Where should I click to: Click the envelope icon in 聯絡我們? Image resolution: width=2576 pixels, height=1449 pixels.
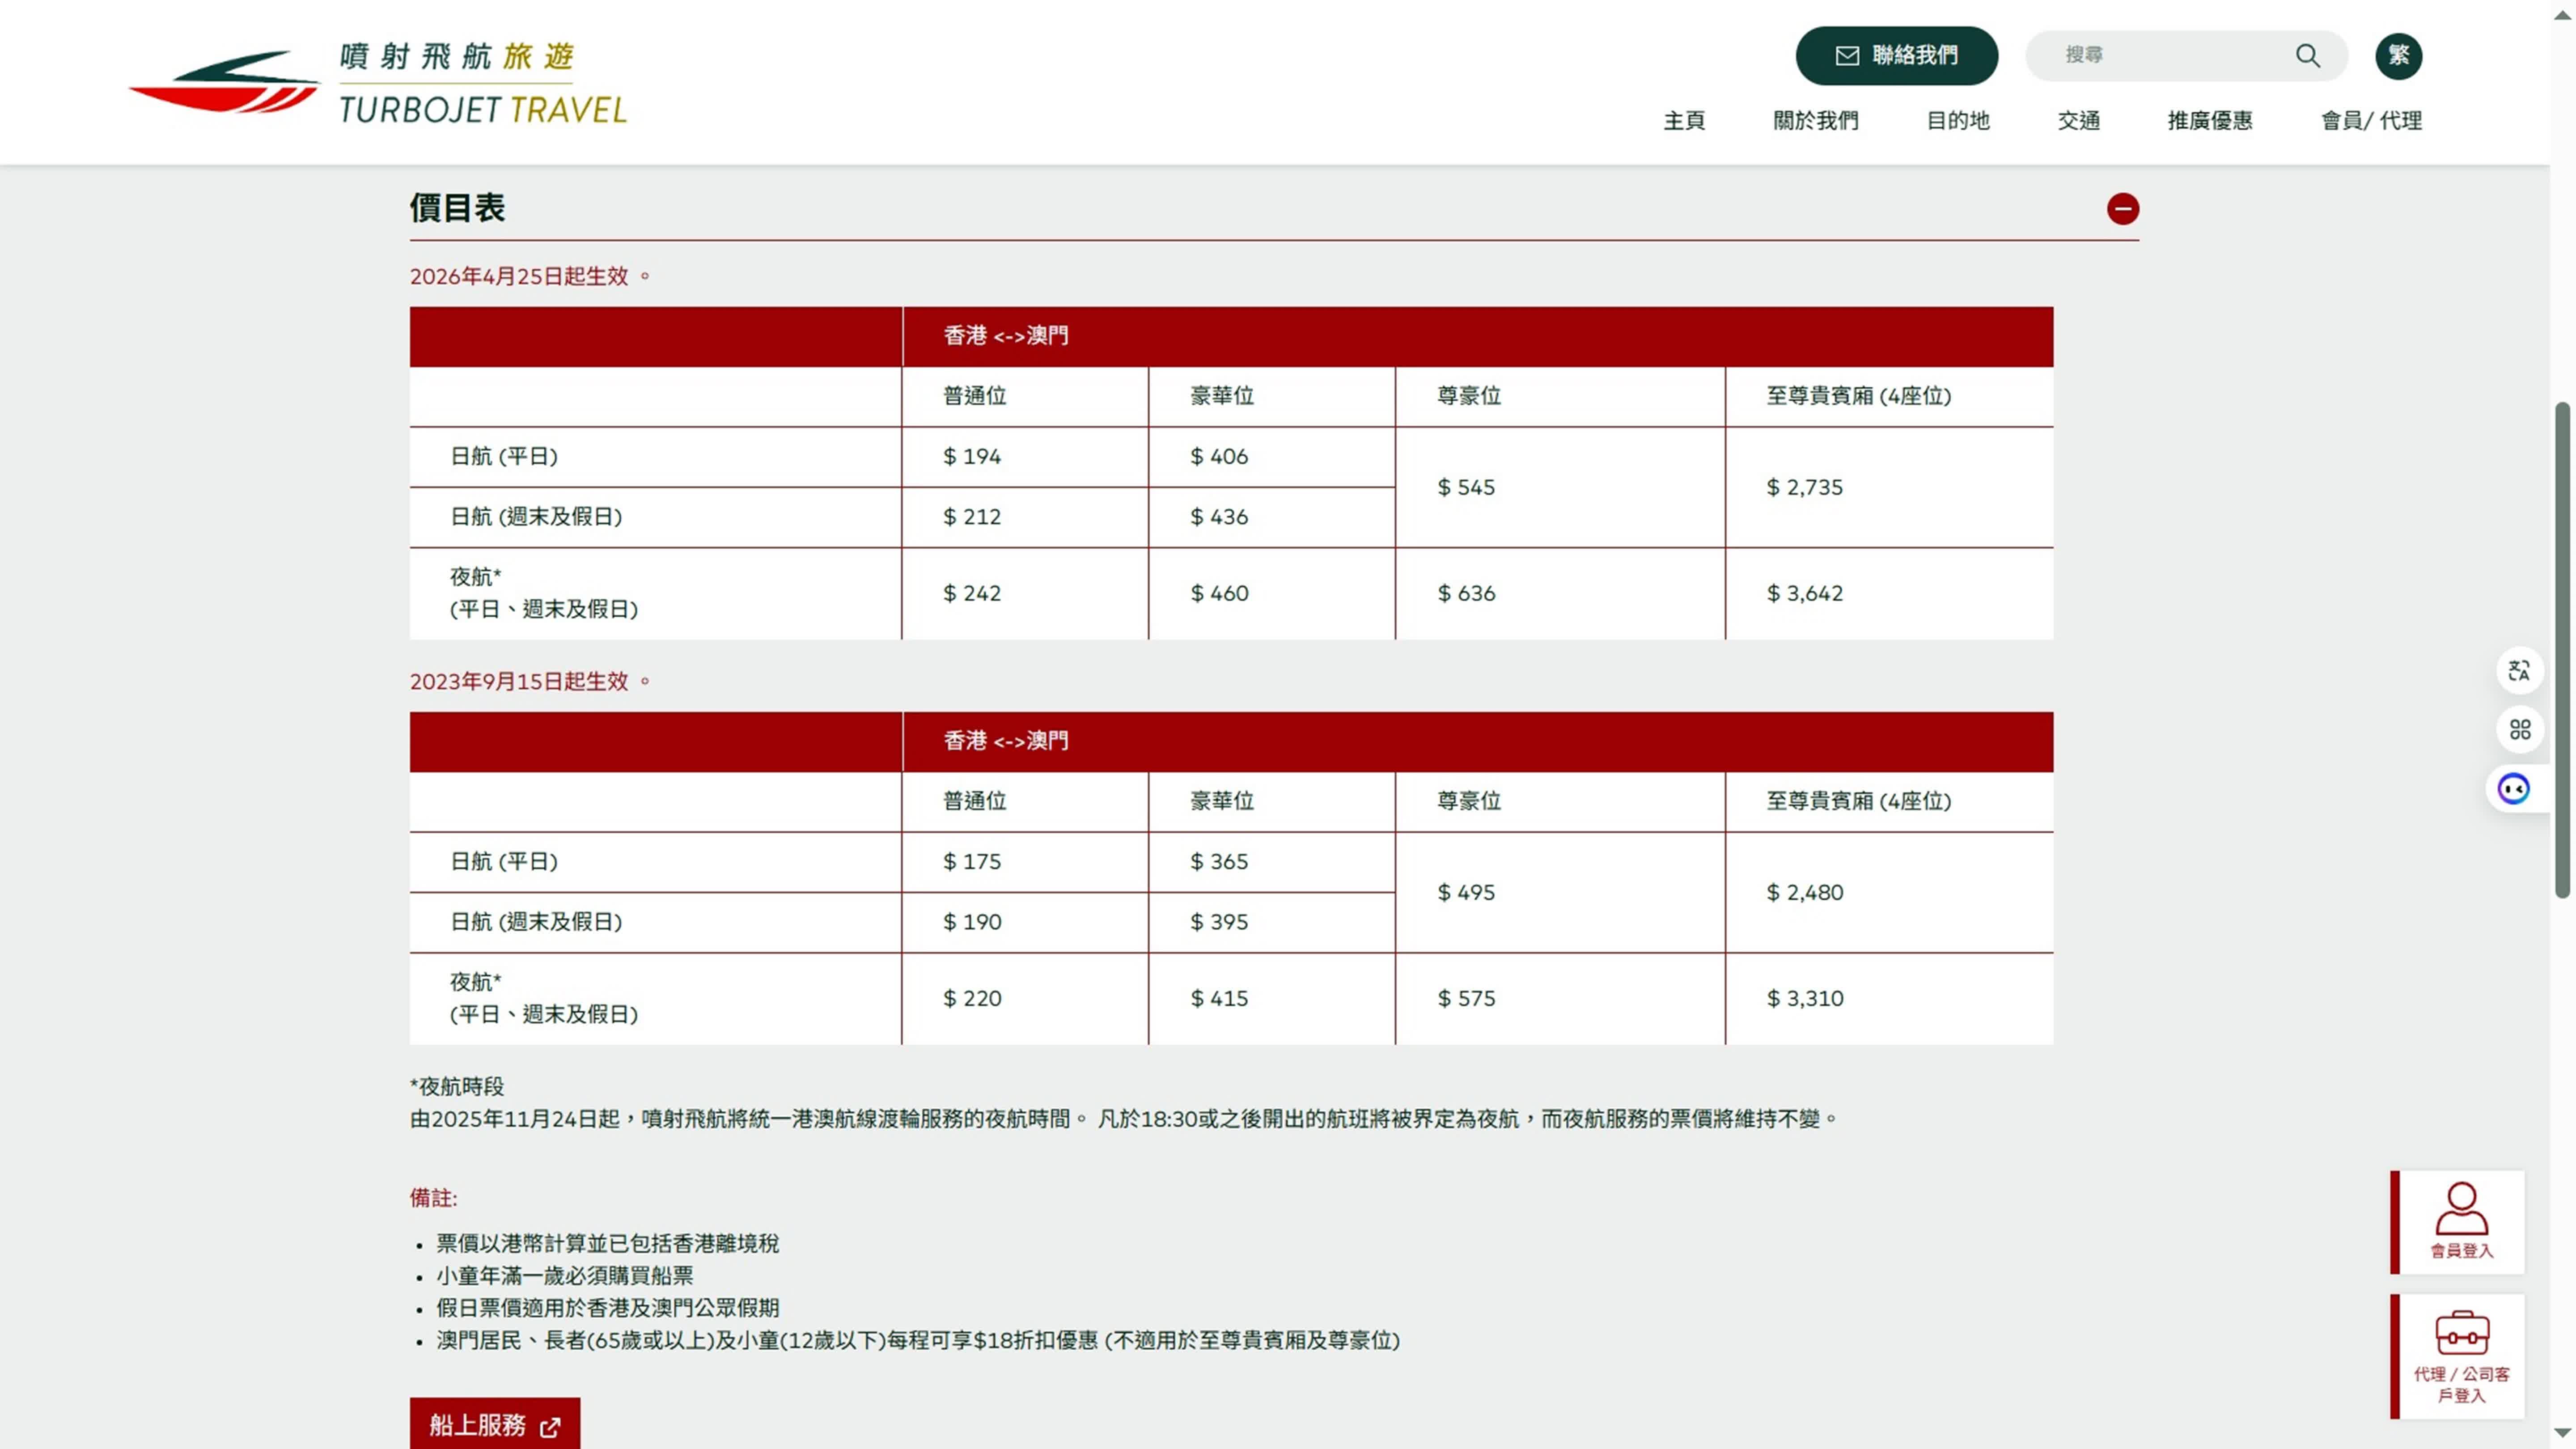(1847, 56)
